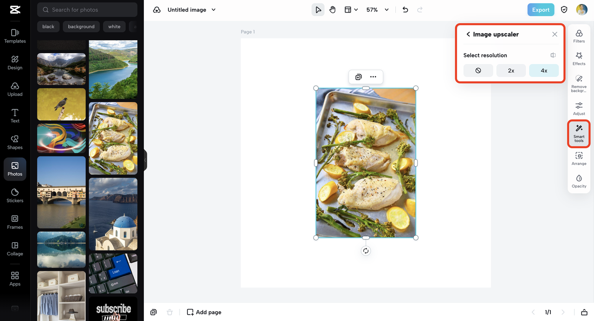Open the user profile avatar
The width and height of the screenshot is (594, 321).
pos(581,10)
